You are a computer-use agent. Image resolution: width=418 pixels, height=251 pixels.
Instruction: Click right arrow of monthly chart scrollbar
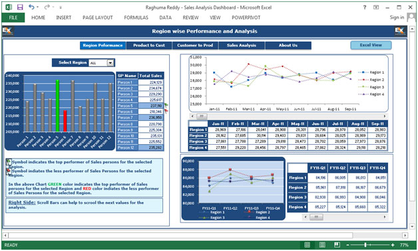[x=385, y=116]
